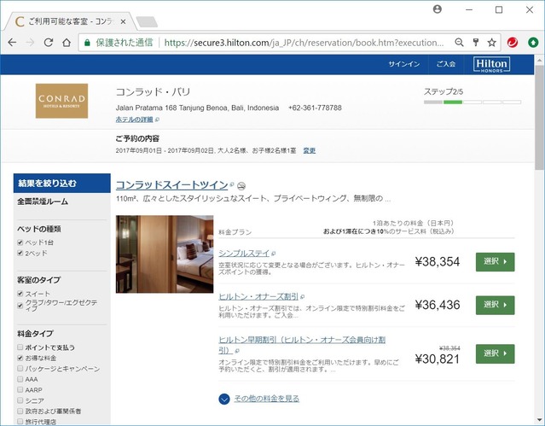Check the 政府および軍関係者 filter

pos(20,411)
